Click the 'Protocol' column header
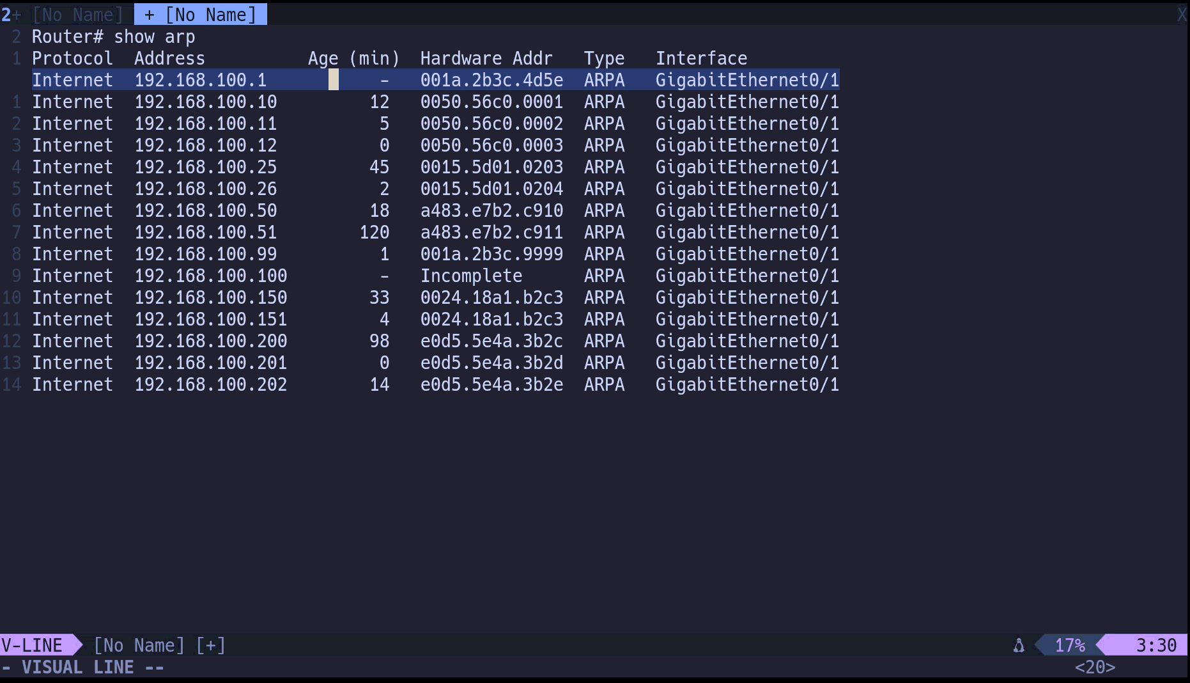The width and height of the screenshot is (1190, 683). click(x=73, y=58)
